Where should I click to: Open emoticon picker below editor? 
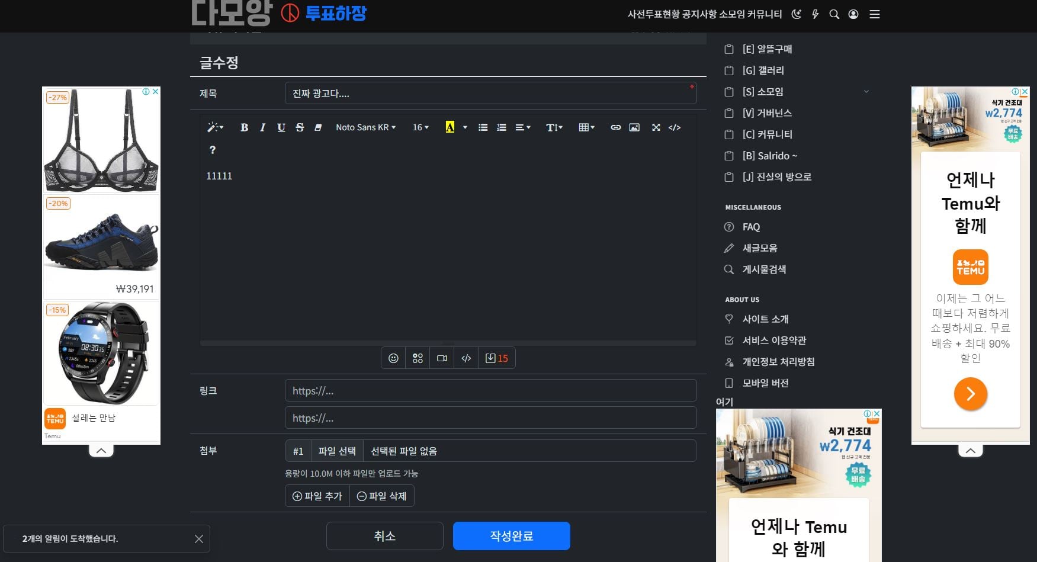coord(393,358)
